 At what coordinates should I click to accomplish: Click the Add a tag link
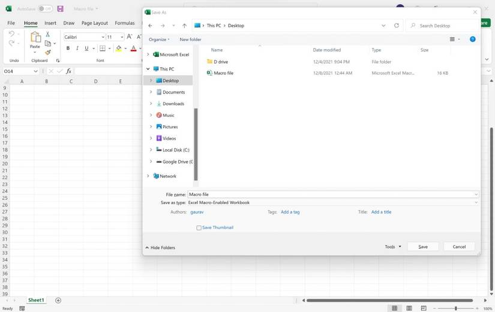[290, 212]
